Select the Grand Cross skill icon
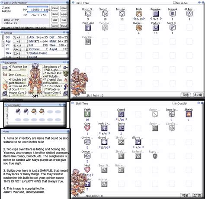The width and height of the screenshot is (205, 199). [104, 142]
